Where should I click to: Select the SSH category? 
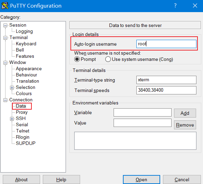[x=21, y=118]
